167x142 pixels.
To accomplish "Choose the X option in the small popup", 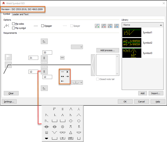I will (x=67, y=72).
